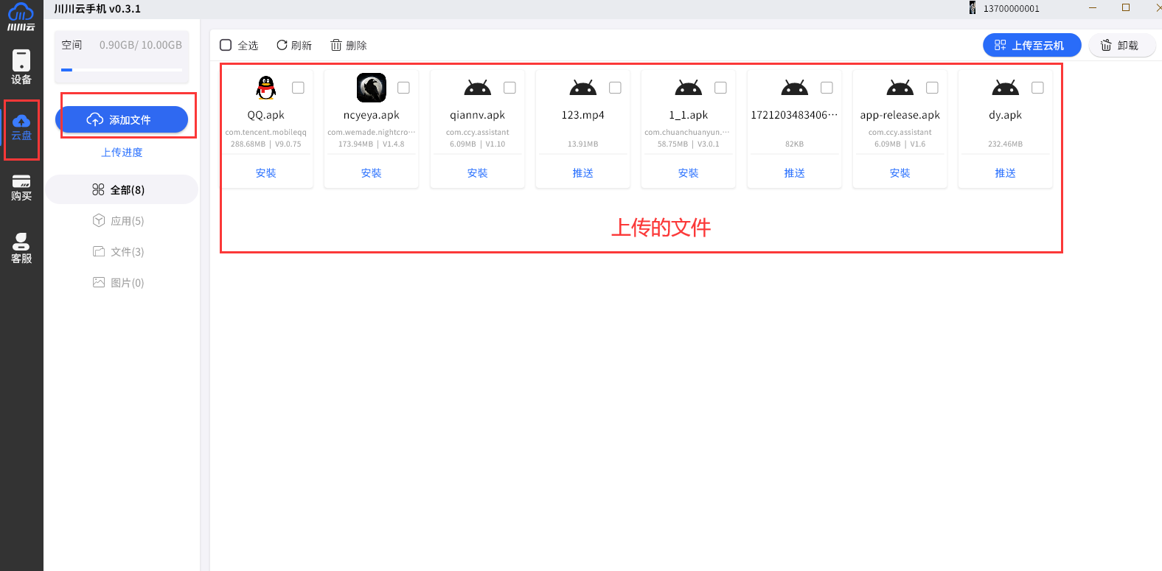
Task: Open the 设备 devices sidebar section
Action: pos(21,67)
